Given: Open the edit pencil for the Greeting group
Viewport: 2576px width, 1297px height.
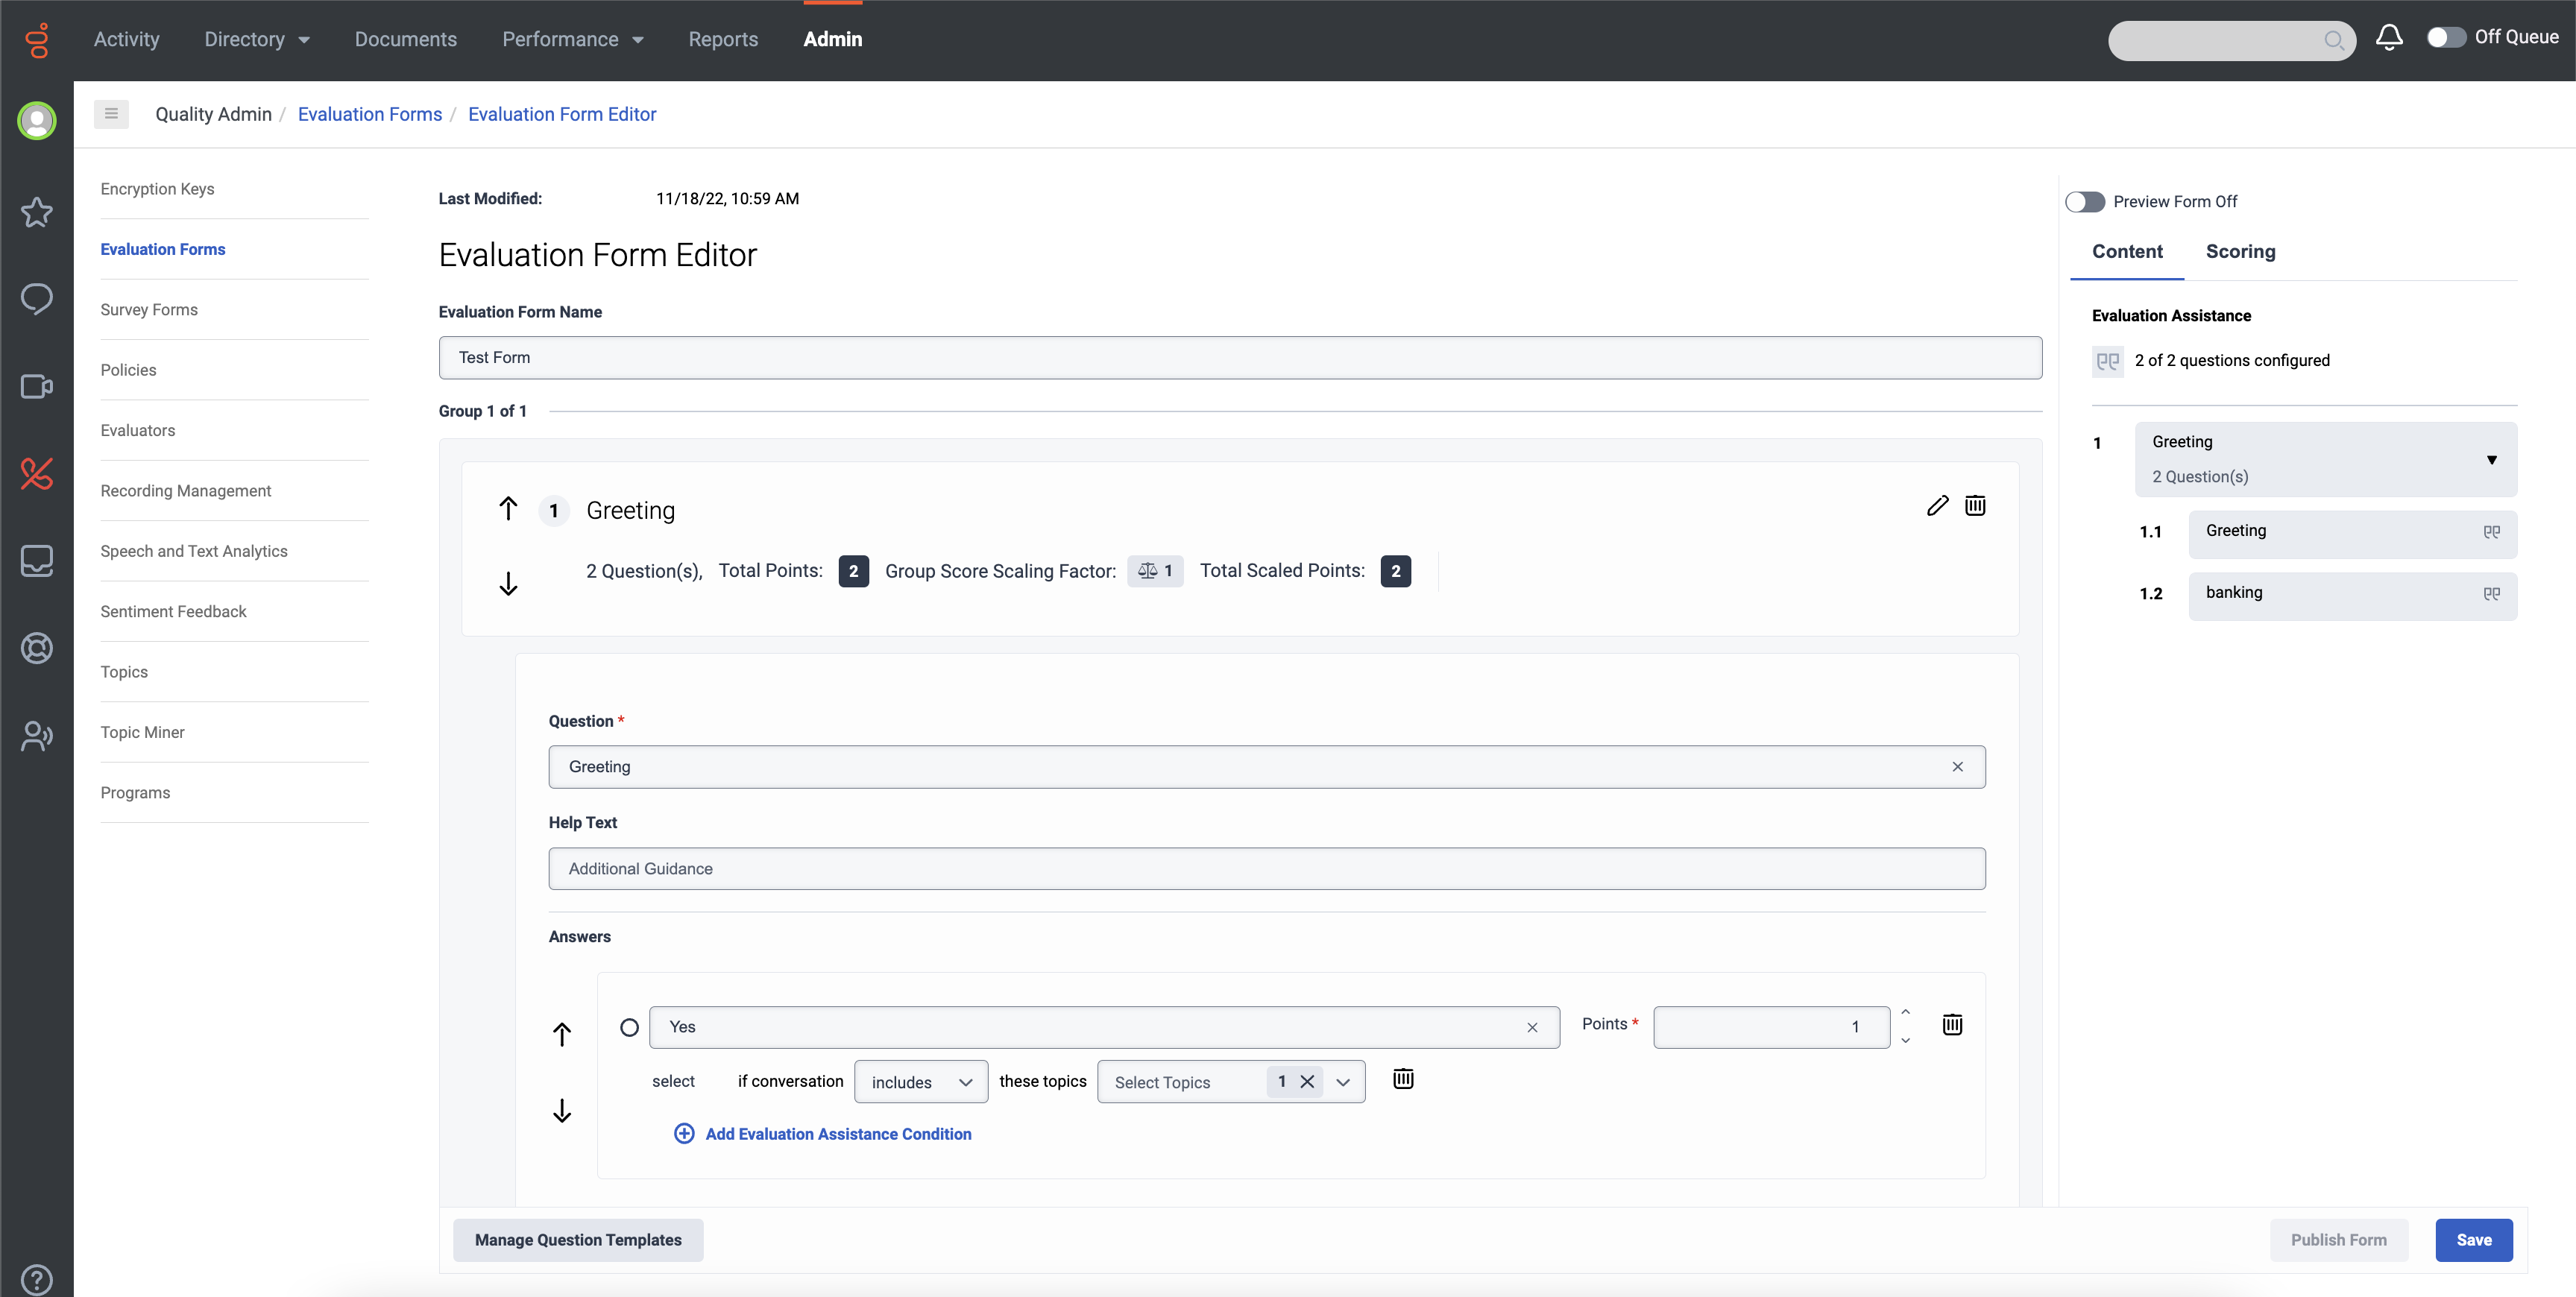Looking at the screenshot, I should [x=1938, y=506].
